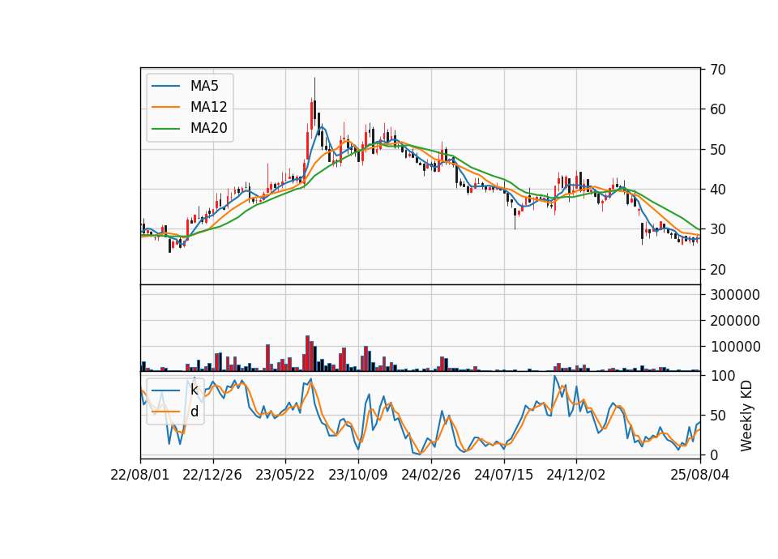
Task: Click the price axis value 40
Action: coord(718,190)
